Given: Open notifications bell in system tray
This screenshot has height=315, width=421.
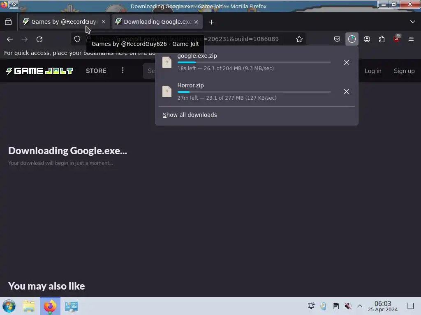Looking at the screenshot, I should tap(311, 306).
